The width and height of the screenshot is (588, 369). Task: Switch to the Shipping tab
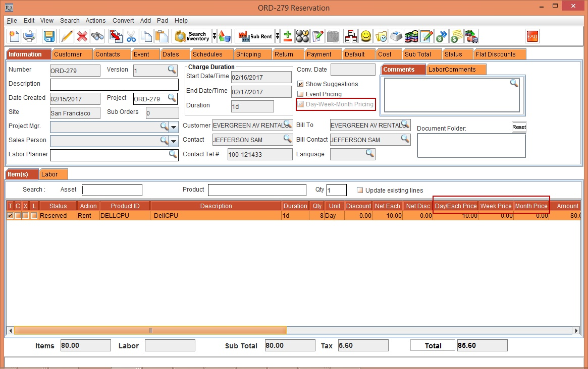[248, 54]
